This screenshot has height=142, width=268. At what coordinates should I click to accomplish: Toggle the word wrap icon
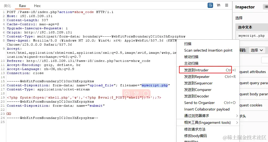pyautogui.click(x=210, y=5)
